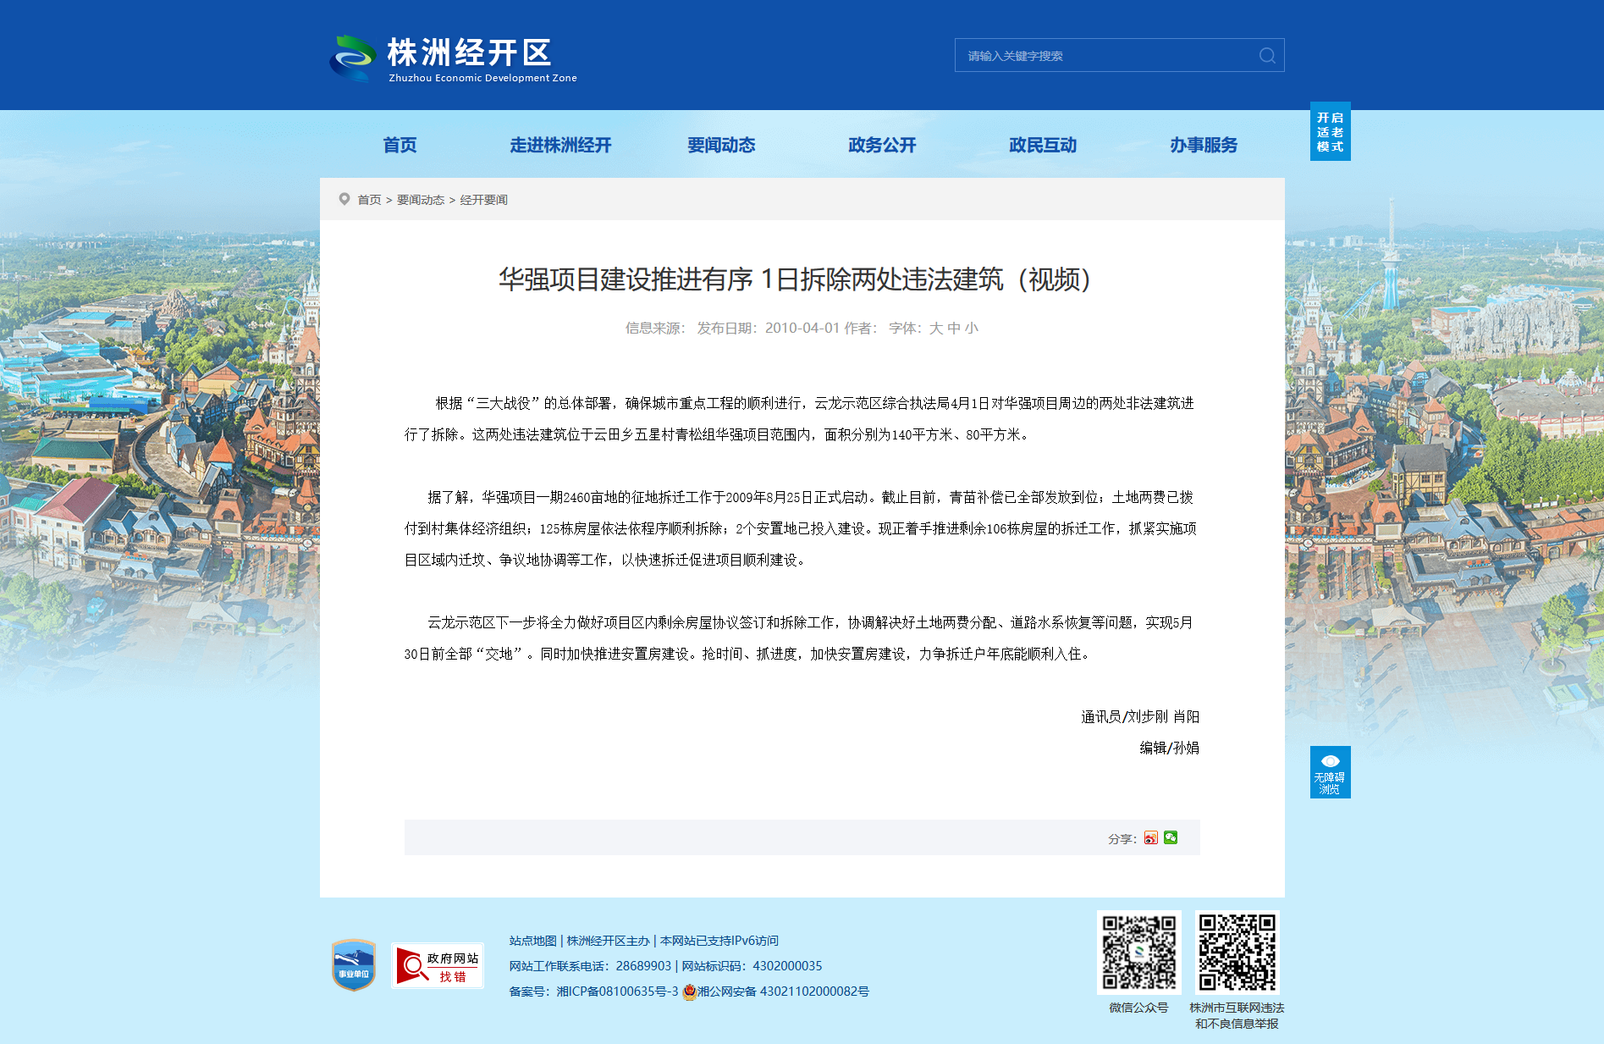Open the 办事服务 navigation menu
This screenshot has height=1044, width=1604.
(1203, 146)
